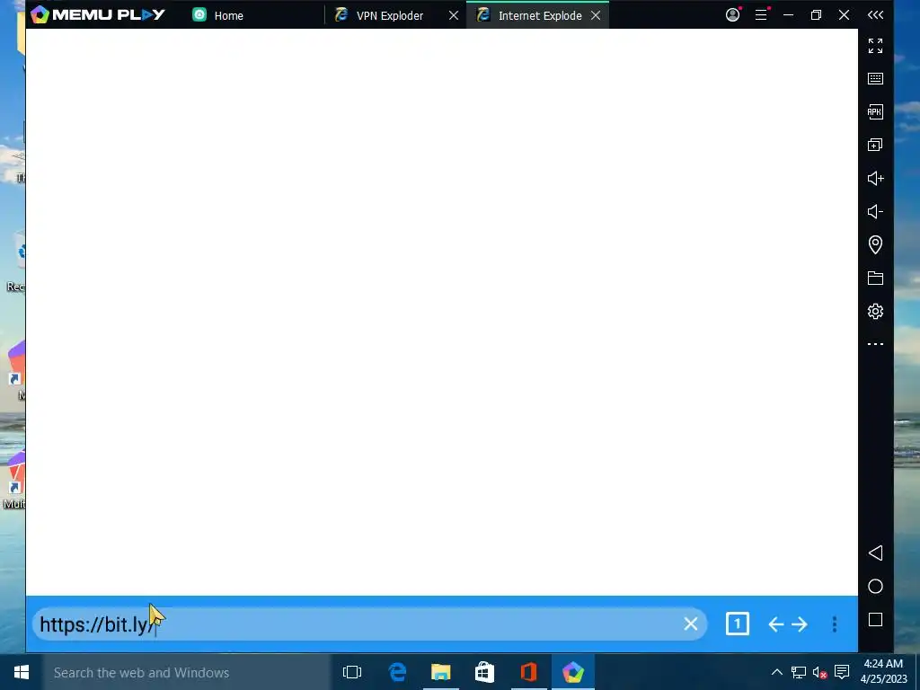Open the browser tab counter showing 1
This screenshot has height=690, width=920.
pyautogui.click(x=737, y=624)
